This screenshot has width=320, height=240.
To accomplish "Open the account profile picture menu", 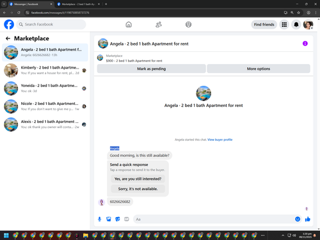I will [x=308, y=24].
